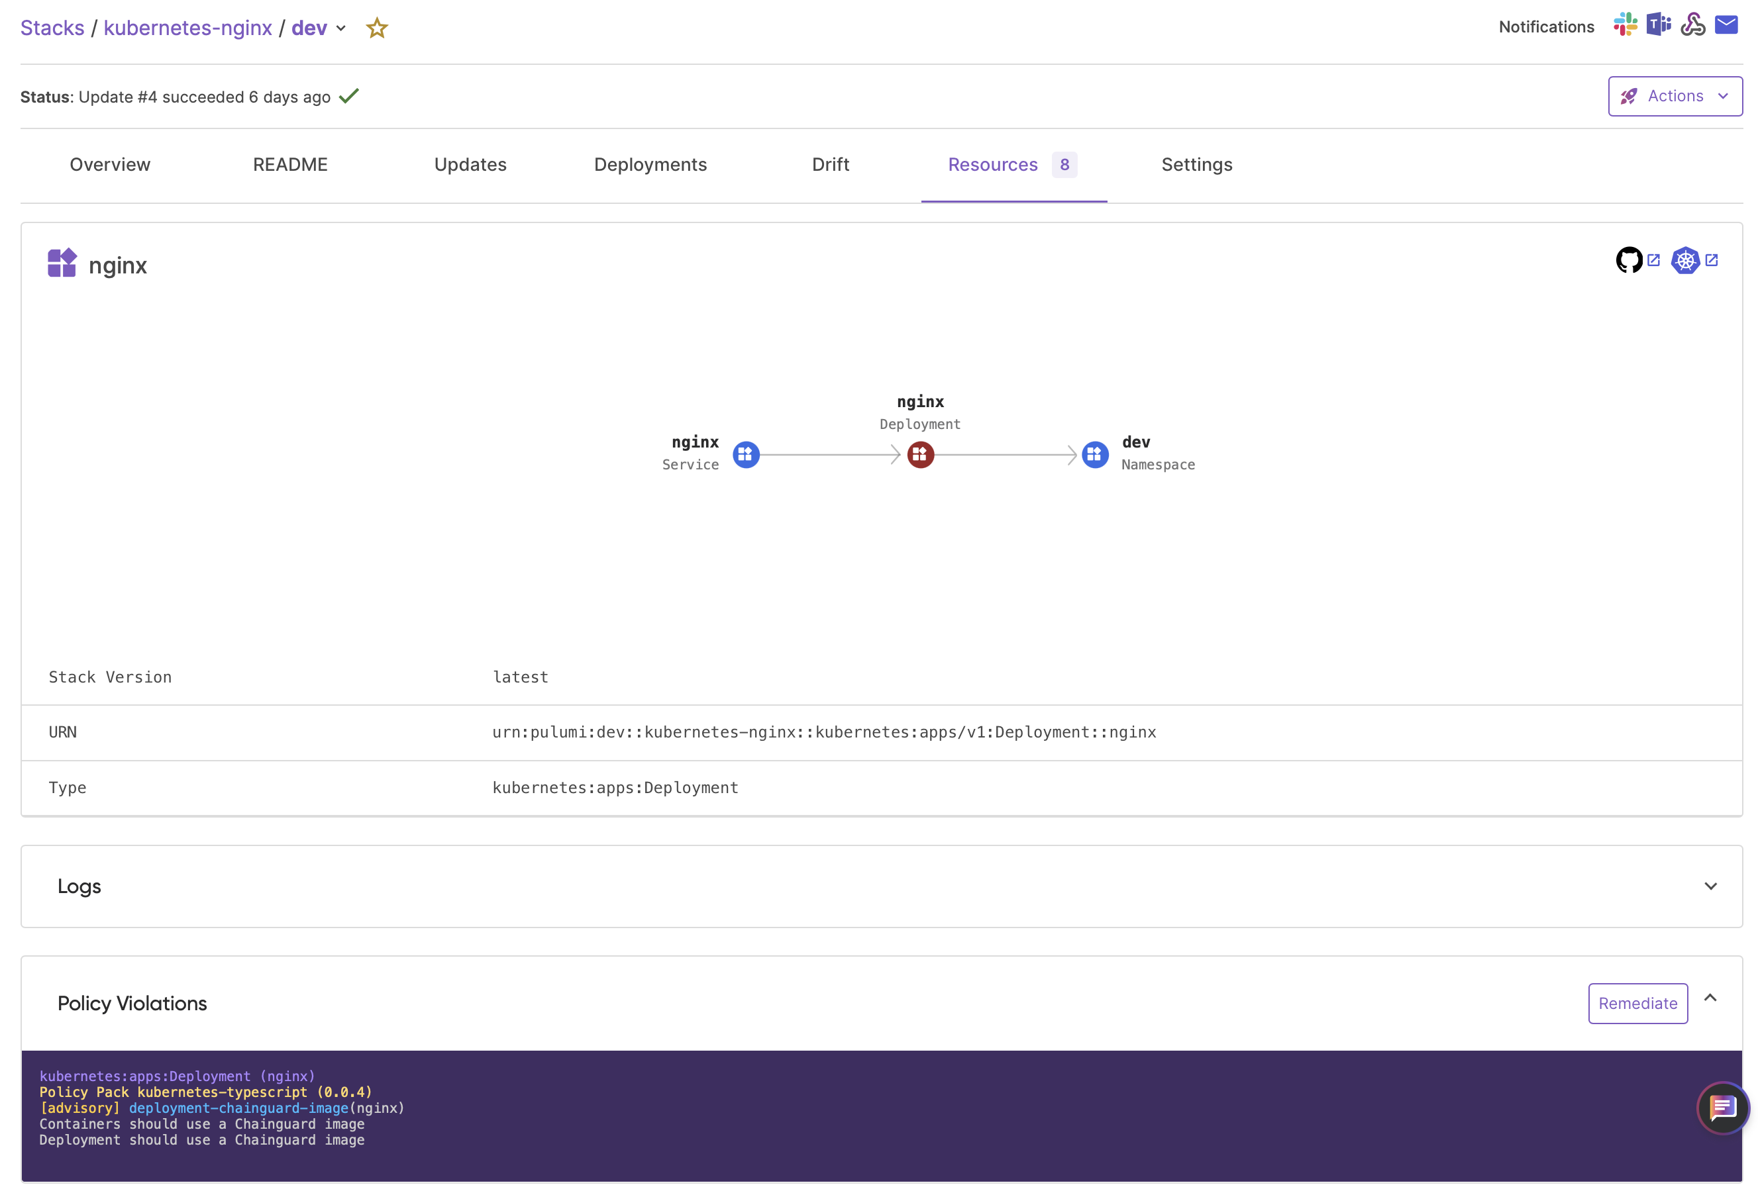Image resolution: width=1758 pixels, height=1189 pixels.
Task: Expand the Logs section
Action: tap(1710, 886)
